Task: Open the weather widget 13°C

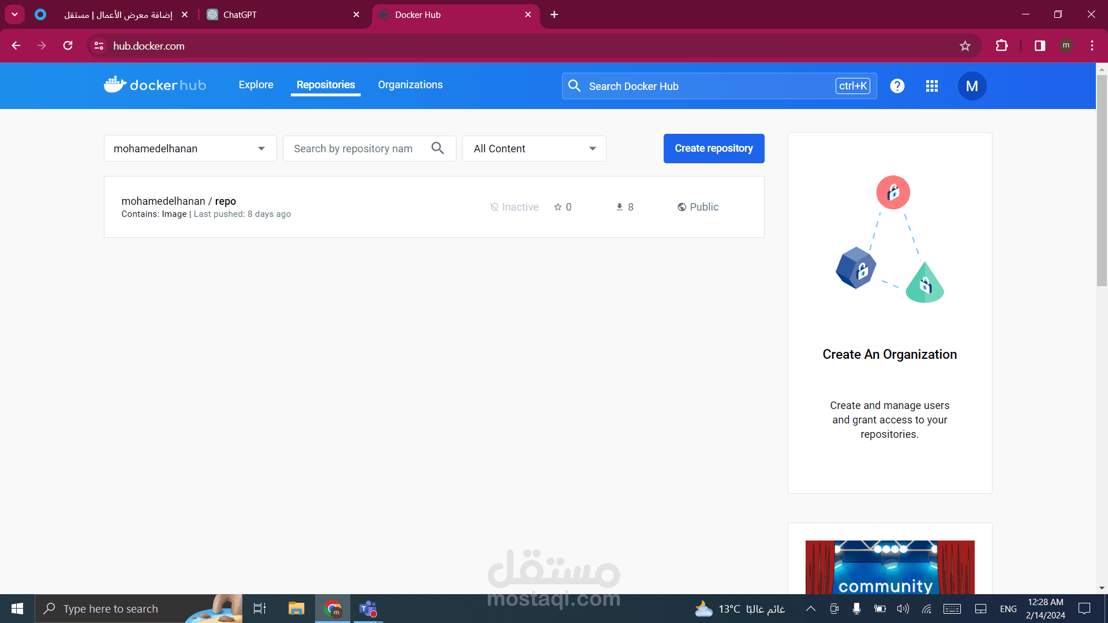Action: 740,609
